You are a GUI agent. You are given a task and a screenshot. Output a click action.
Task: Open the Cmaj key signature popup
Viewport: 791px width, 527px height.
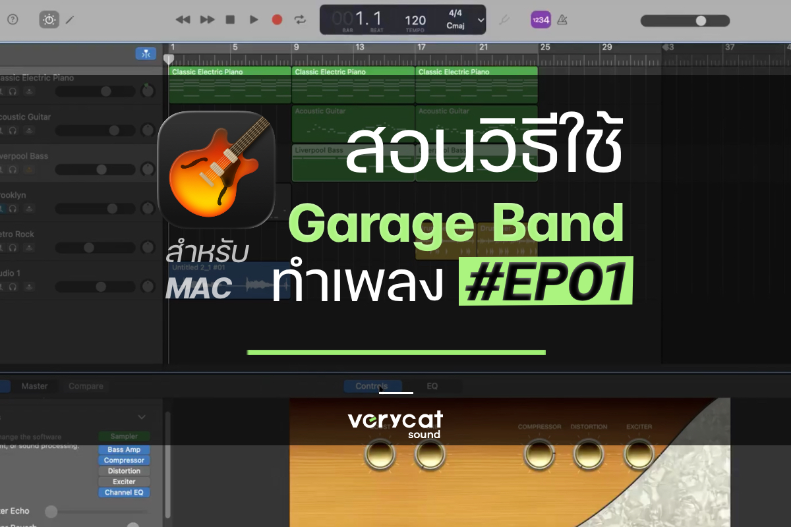455,26
